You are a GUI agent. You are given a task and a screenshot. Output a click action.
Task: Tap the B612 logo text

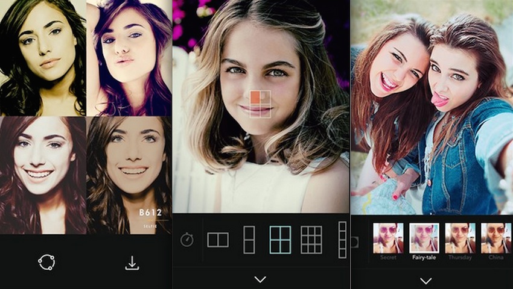[x=150, y=213]
